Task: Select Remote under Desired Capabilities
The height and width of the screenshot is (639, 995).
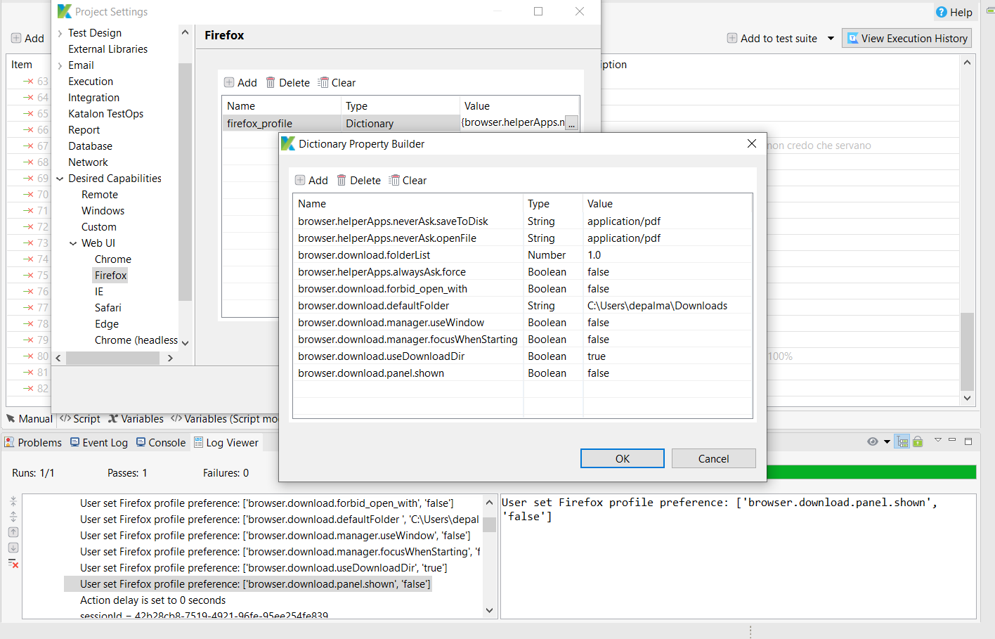Action: click(100, 195)
